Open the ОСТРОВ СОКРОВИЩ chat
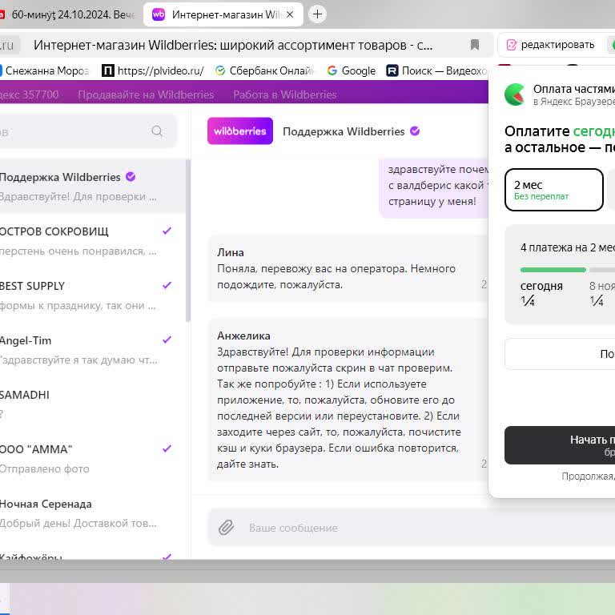Image resolution: width=615 pixels, height=615 pixels. [93, 240]
